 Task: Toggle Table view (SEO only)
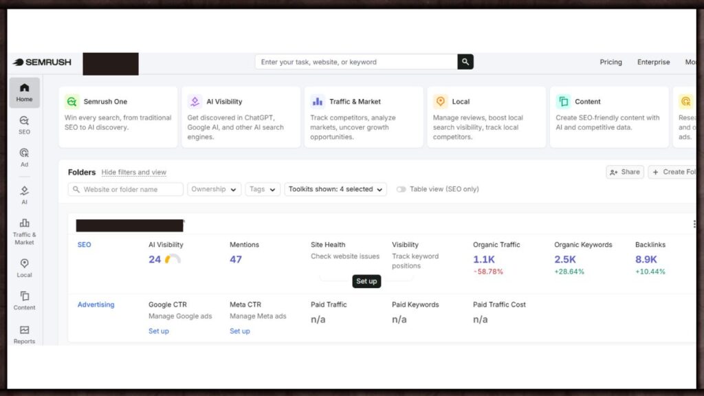click(401, 190)
